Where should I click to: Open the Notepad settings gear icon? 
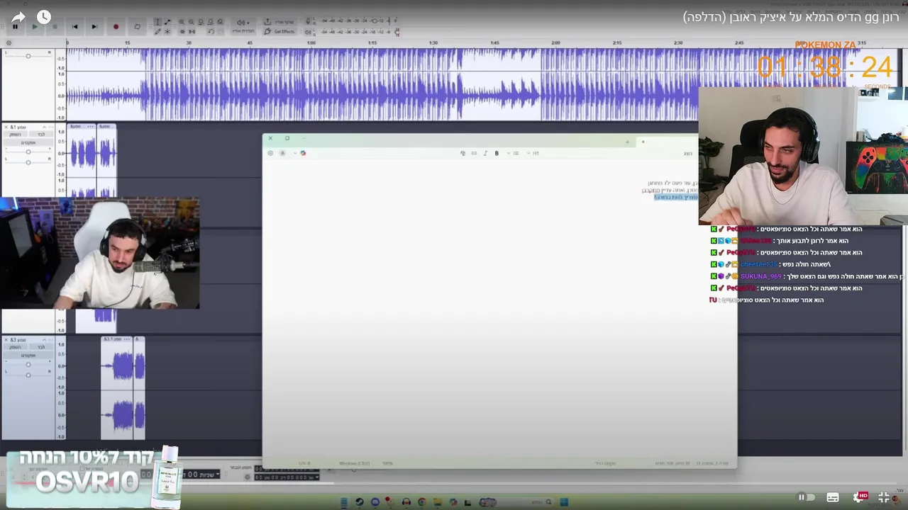270,153
